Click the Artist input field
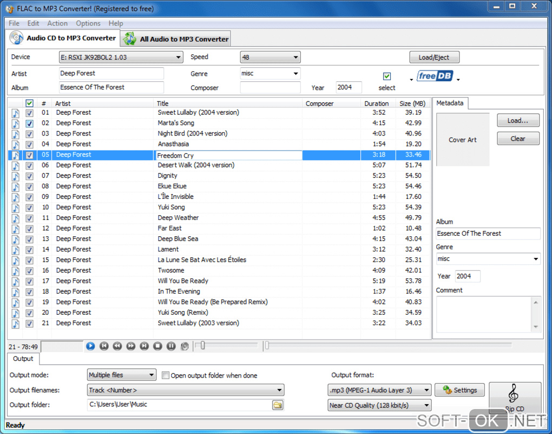 111,73
